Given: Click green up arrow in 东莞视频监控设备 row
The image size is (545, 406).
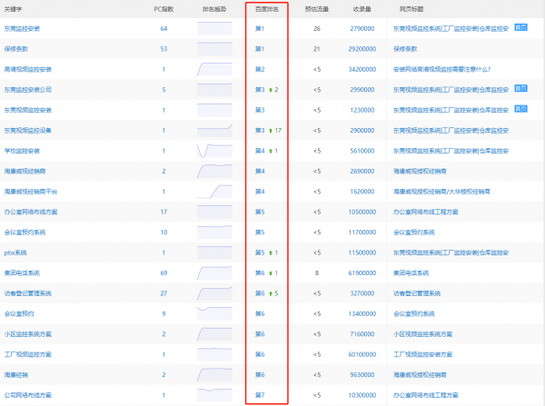Looking at the screenshot, I should point(271,130).
